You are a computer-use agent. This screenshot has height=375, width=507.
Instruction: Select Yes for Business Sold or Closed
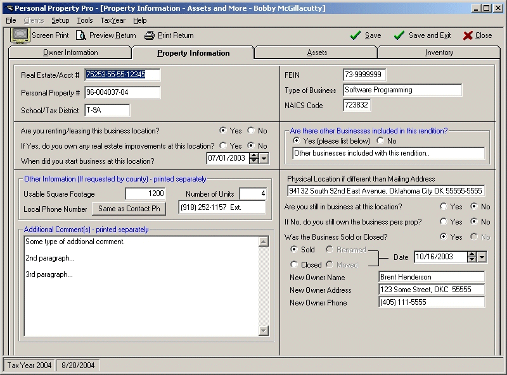click(444, 237)
